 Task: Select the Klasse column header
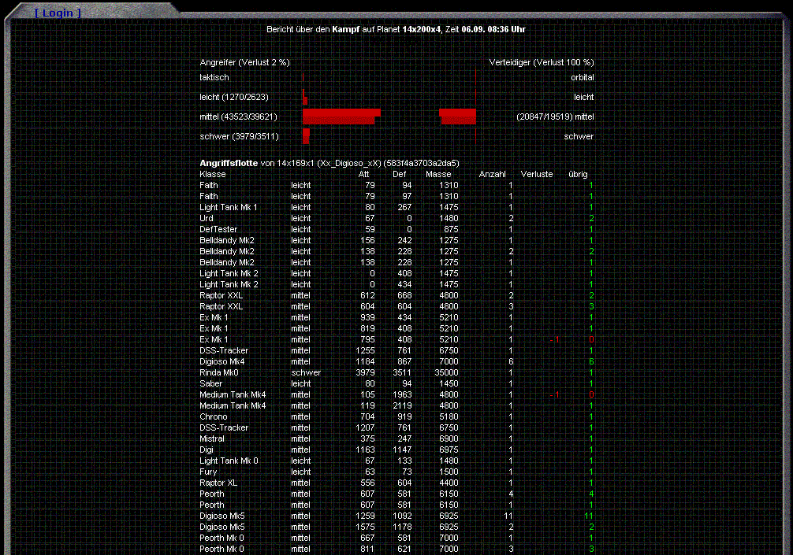click(x=213, y=174)
